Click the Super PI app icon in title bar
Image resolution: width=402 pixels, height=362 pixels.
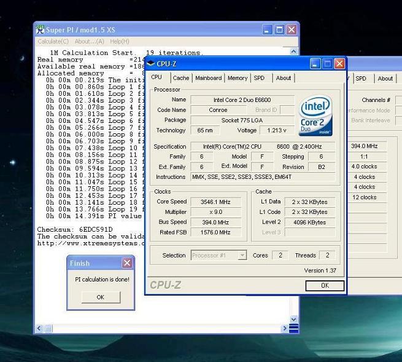point(40,30)
